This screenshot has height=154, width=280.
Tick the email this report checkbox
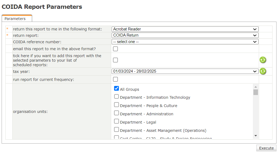115,49
